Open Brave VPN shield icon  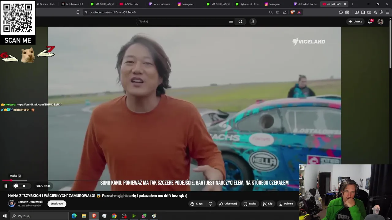tap(381, 12)
